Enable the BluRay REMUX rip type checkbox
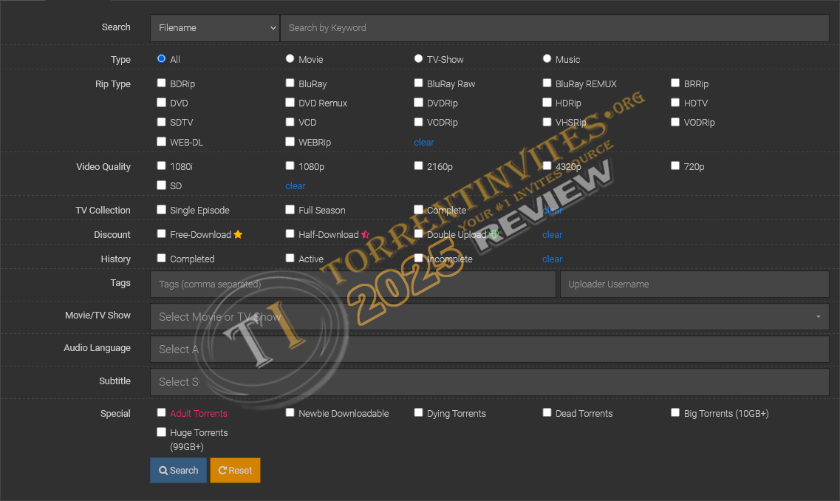Screen dimensions: 840x501 point(547,83)
